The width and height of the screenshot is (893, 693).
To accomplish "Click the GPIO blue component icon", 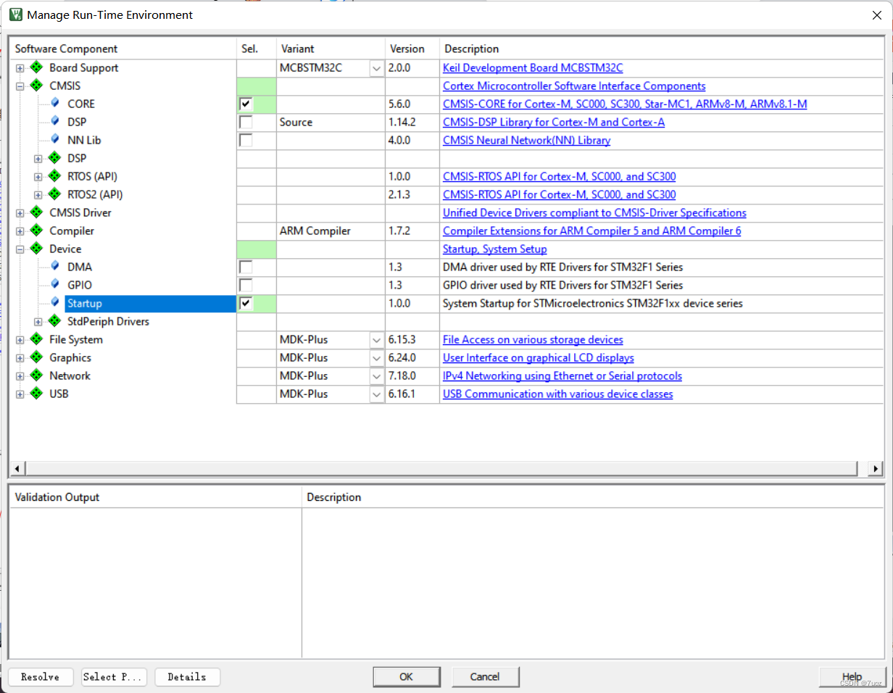I will (55, 284).
